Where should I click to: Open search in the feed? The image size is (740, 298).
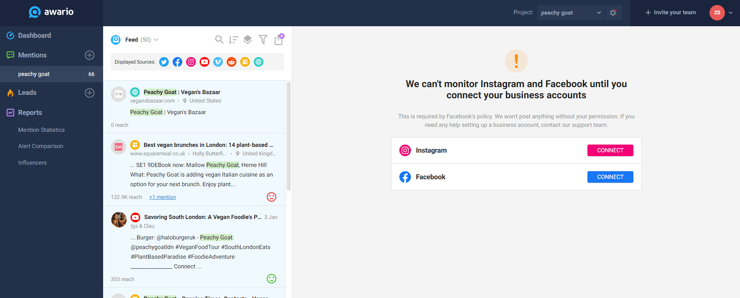(219, 39)
